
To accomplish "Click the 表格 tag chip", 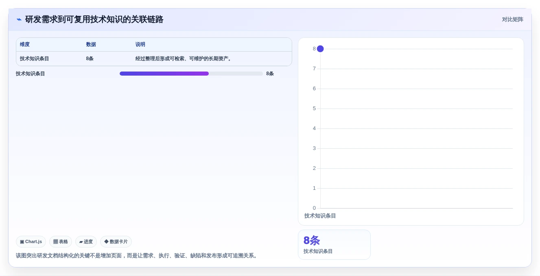I will (x=61, y=241).
